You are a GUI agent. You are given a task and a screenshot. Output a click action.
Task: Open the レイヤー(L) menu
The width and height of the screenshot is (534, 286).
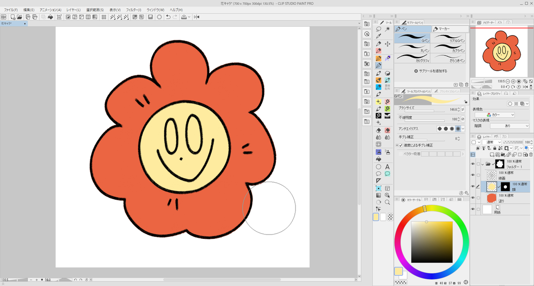tap(73, 10)
